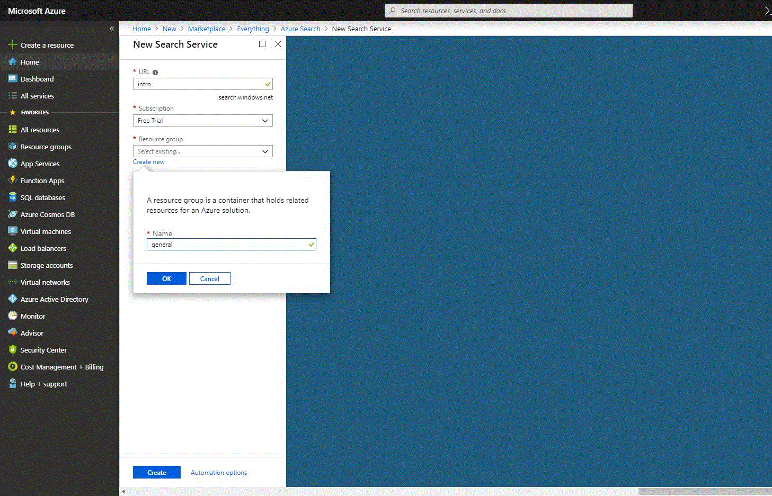Open the Resource group Select existing dropdown
772x496 pixels.
[x=203, y=151]
